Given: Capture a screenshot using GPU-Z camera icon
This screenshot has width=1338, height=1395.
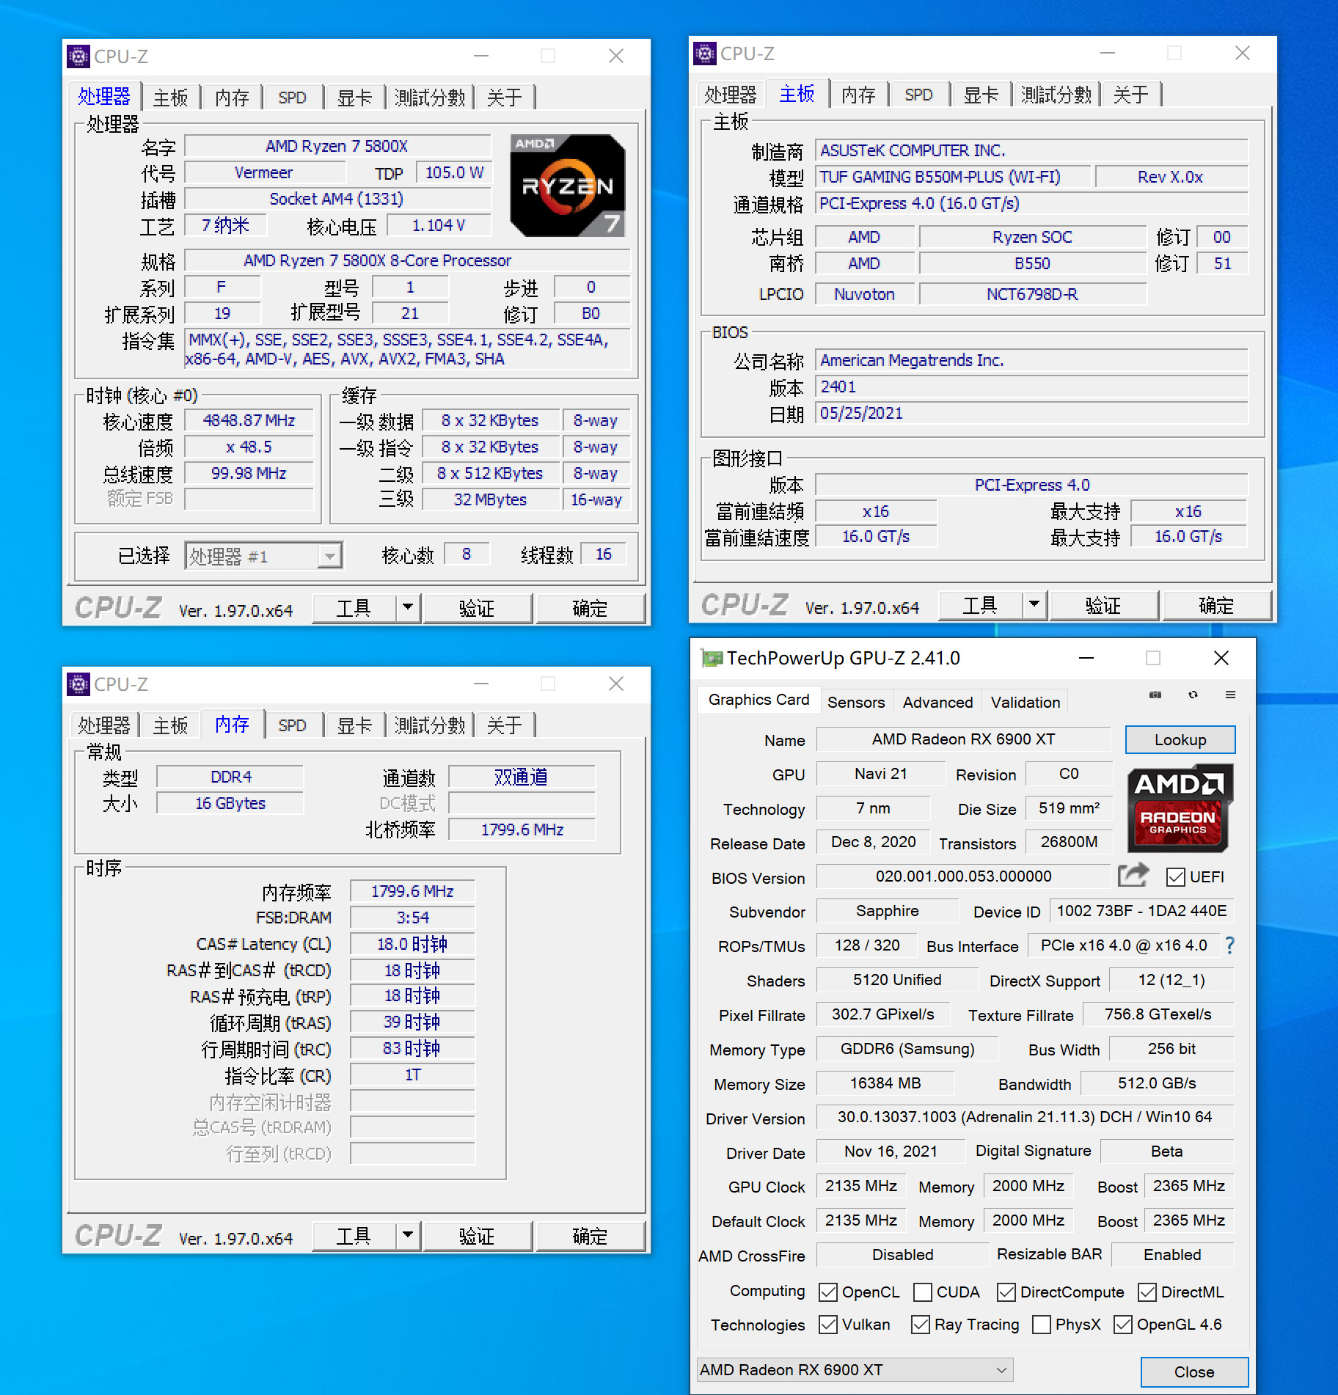Looking at the screenshot, I should click(x=1155, y=695).
